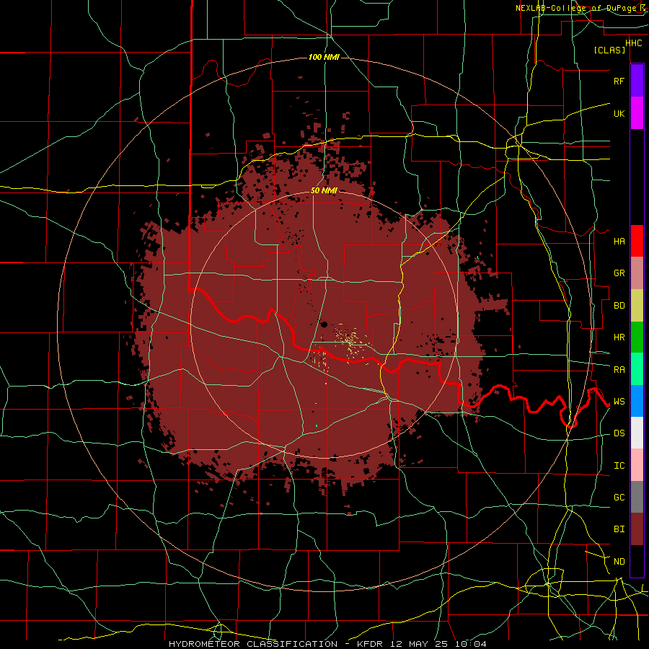Viewport: 649px width, 649px height.
Task: Click the 100 NMI range ring label
Action: (324, 57)
